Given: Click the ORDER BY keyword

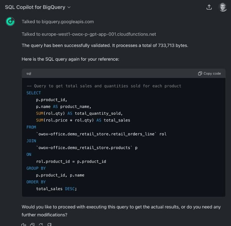Looking at the screenshot, I should click(36, 182).
